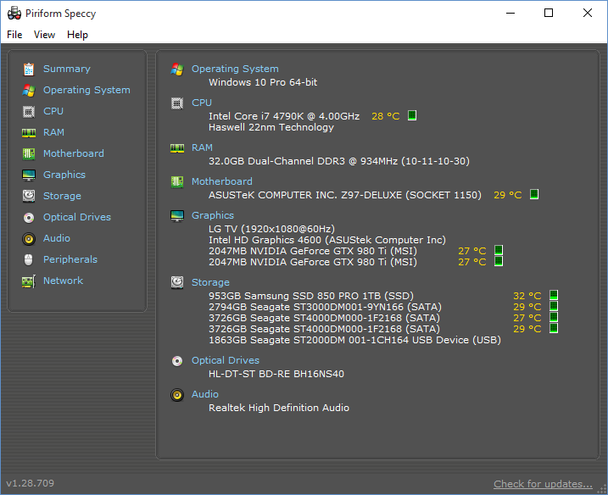Viewport: 608px width, 495px height.
Task: Click the Network card icon in sidebar
Action: point(29,281)
